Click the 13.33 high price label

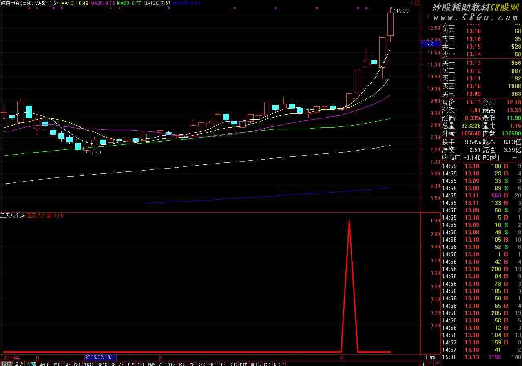pos(402,11)
